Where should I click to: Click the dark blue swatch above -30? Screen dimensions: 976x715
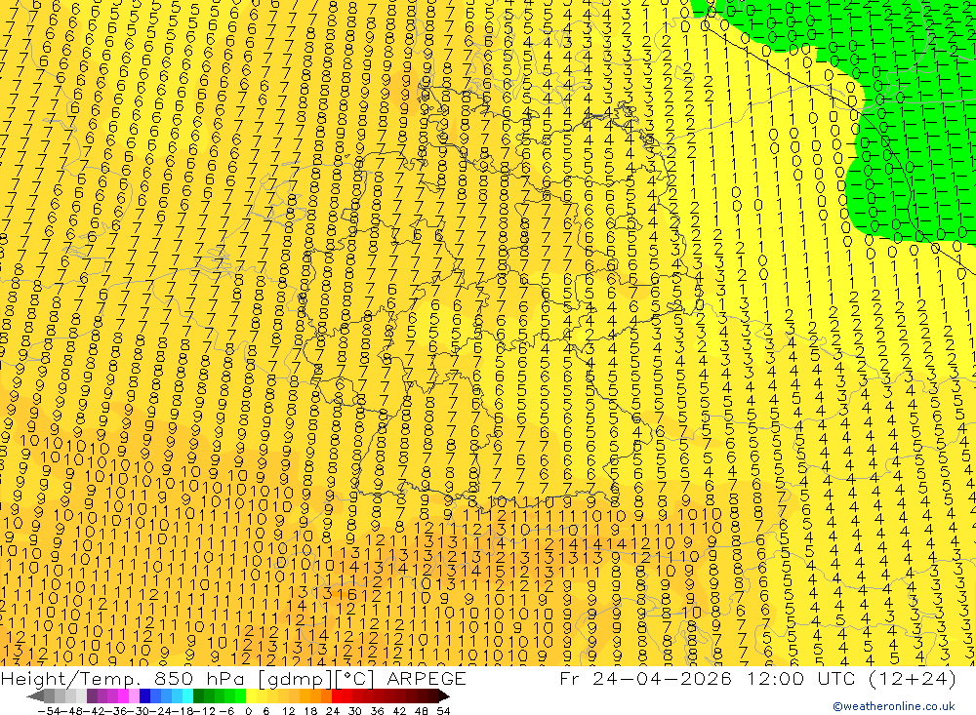(x=144, y=696)
